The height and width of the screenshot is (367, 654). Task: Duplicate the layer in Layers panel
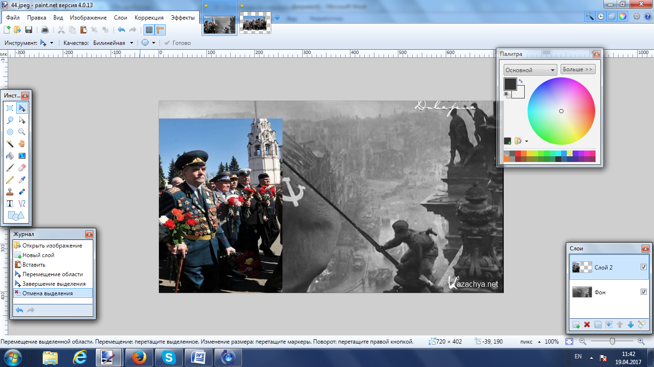[598, 324]
